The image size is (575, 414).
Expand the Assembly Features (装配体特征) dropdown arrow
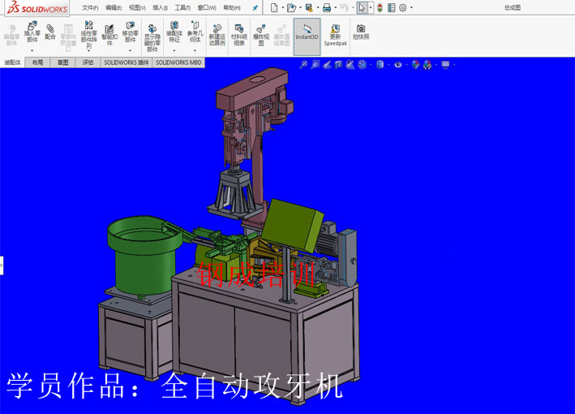click(174, 50)
